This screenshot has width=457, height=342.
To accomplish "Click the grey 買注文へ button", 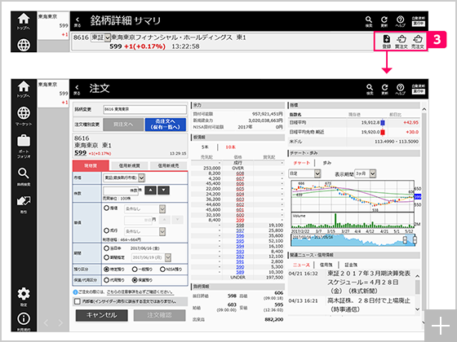I will click(123, 125).
